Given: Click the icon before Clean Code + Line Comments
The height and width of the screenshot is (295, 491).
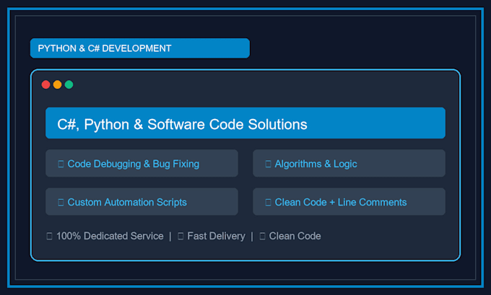Looking at the screenshot, I should (x=268, y=203).
